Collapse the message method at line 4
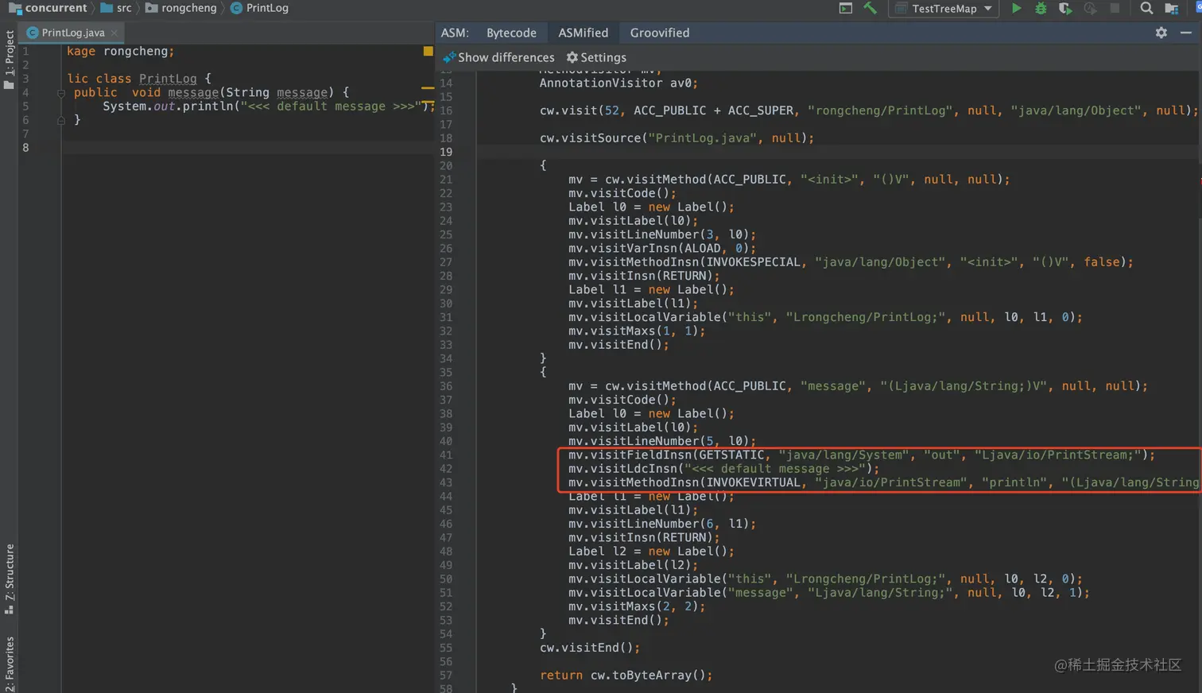 click(x=60, y=93)
